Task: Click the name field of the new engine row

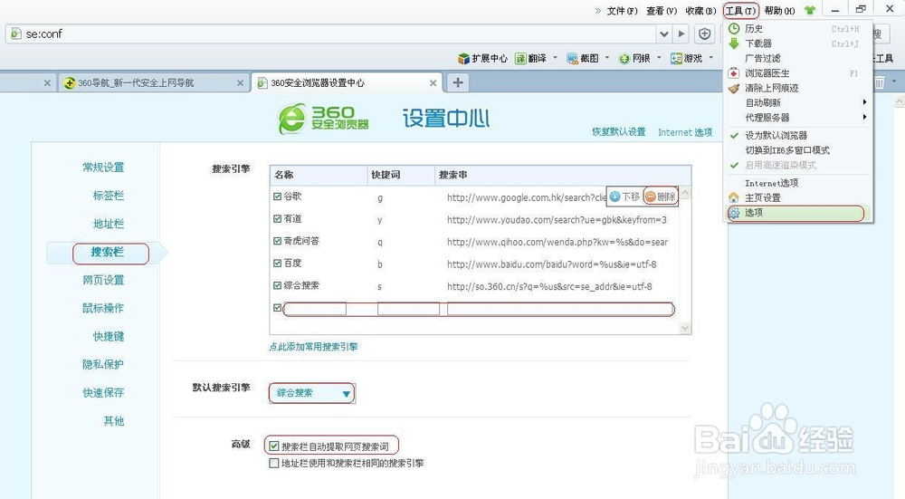Action: pos(315,309)
